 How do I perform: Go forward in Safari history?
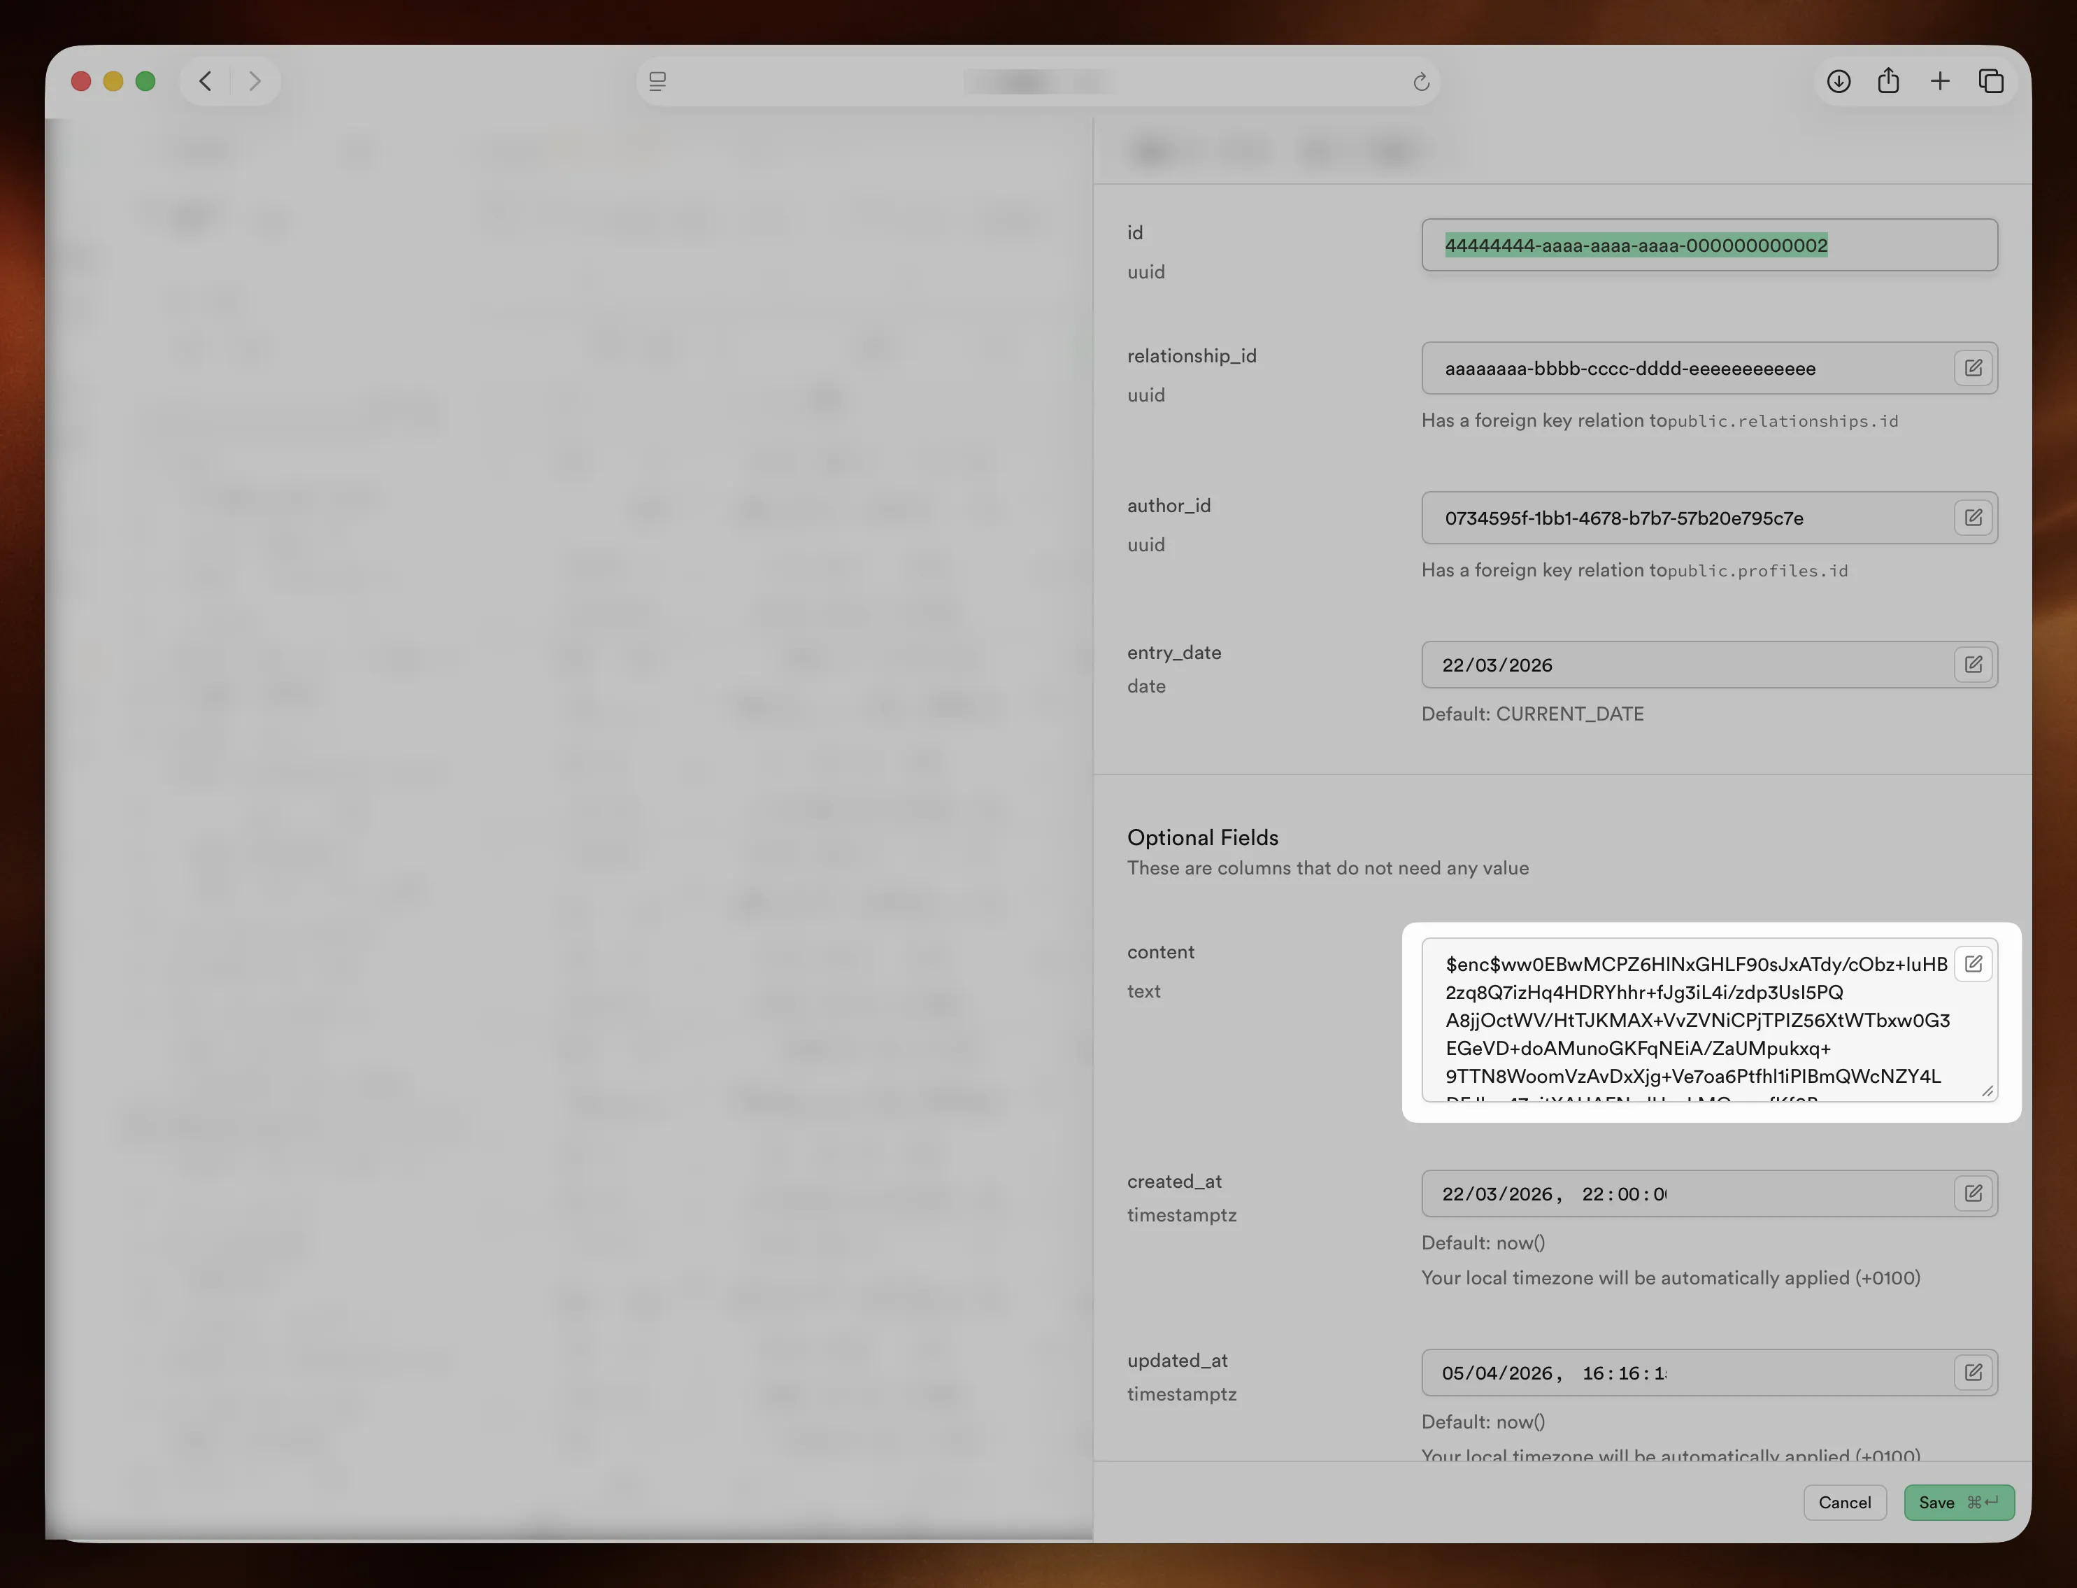(254, 81)
